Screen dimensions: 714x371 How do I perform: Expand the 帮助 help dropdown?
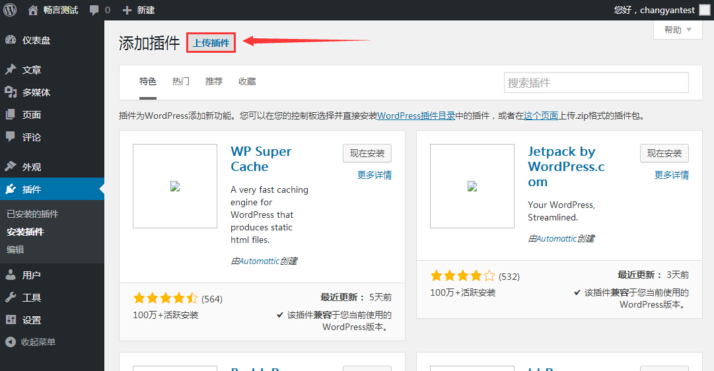point(678,30)
